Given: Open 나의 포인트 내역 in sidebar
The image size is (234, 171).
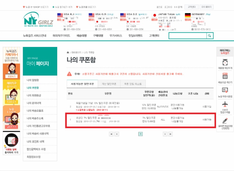Looking at the screenshot, I should [40, 141].
